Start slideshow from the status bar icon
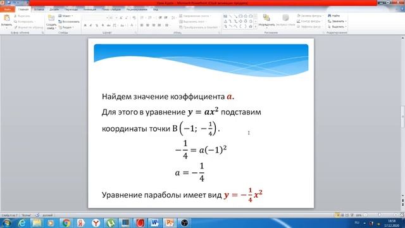Viewport: 405px width, 228px height. pos(352,215)
